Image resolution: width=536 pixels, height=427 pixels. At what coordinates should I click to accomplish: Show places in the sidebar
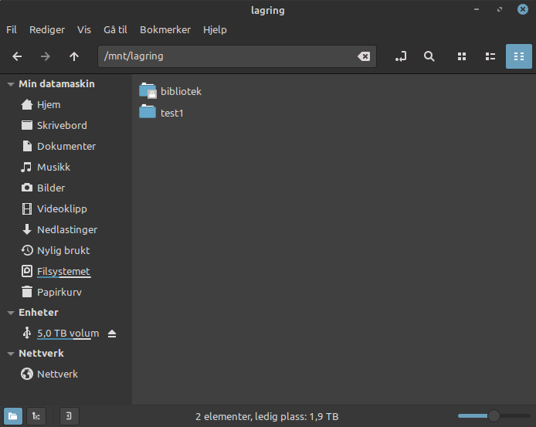(13, 416)
